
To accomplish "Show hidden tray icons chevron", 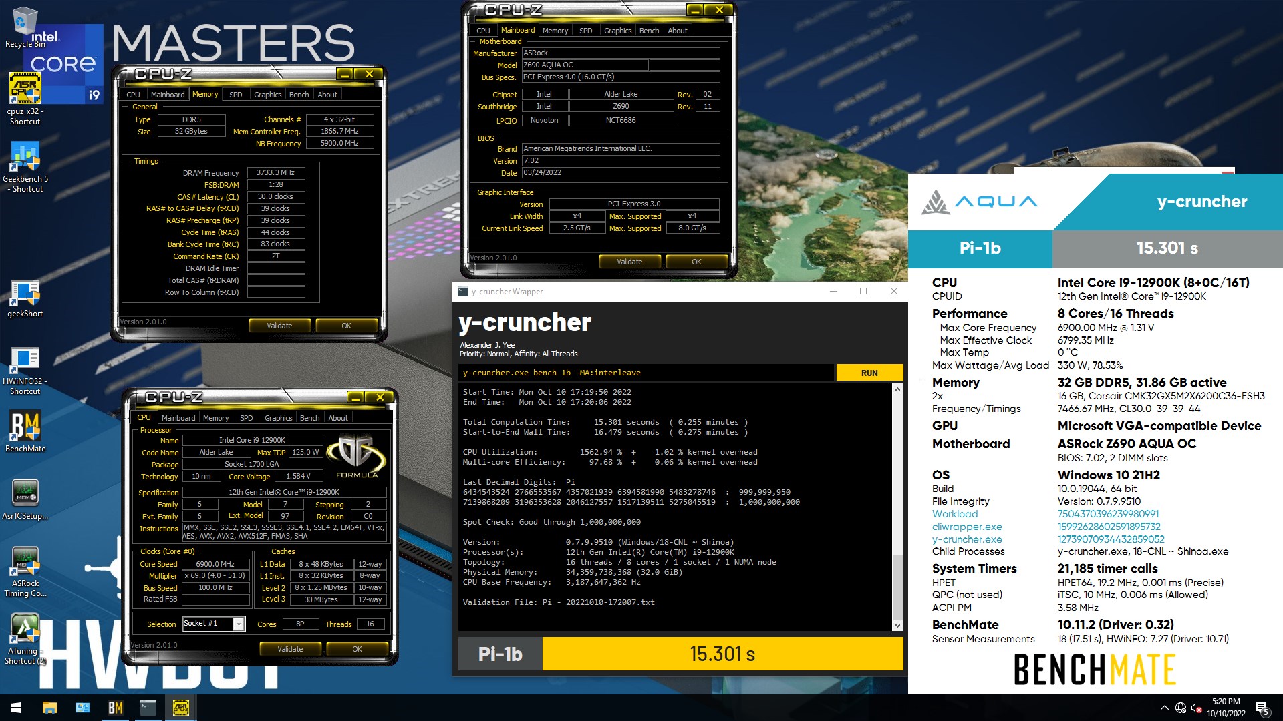I will [x=1165, y=708].
